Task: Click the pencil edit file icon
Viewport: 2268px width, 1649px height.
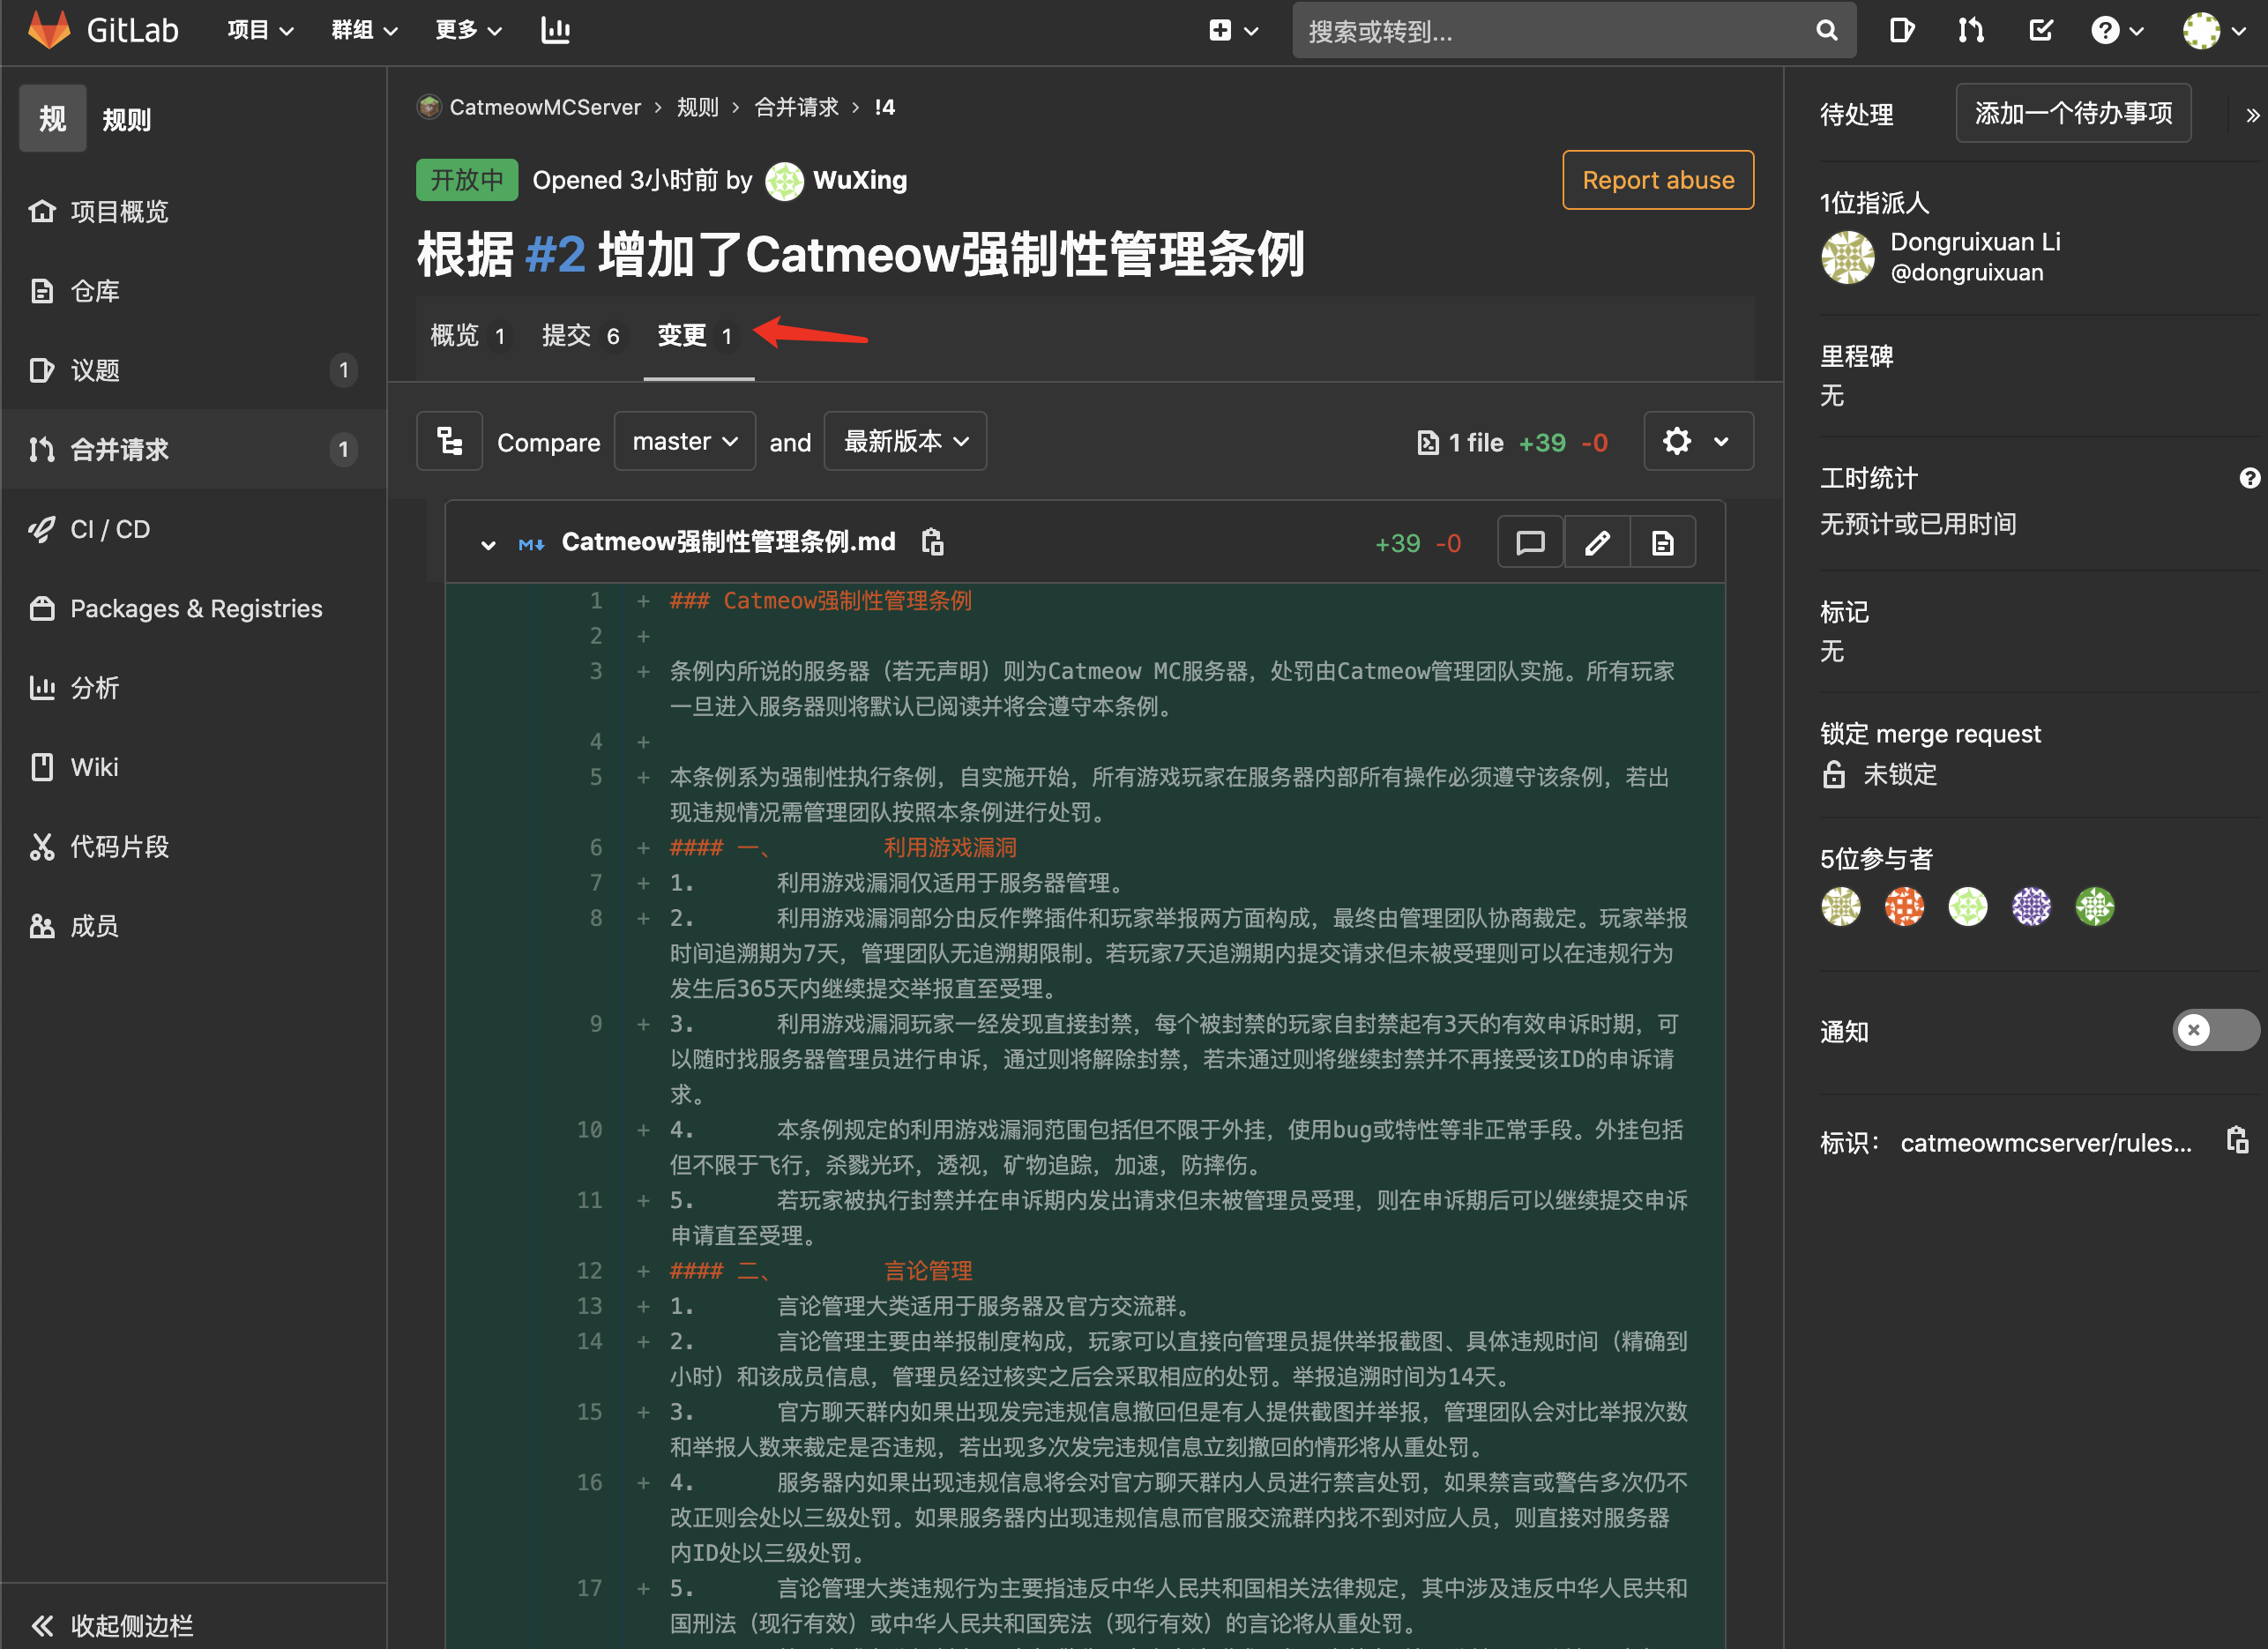Action: pyautogui.click(x=1597, y=542)
